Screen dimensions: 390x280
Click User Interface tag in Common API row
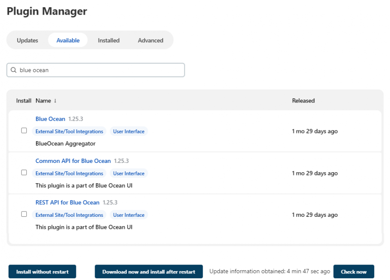pos(129,173)
